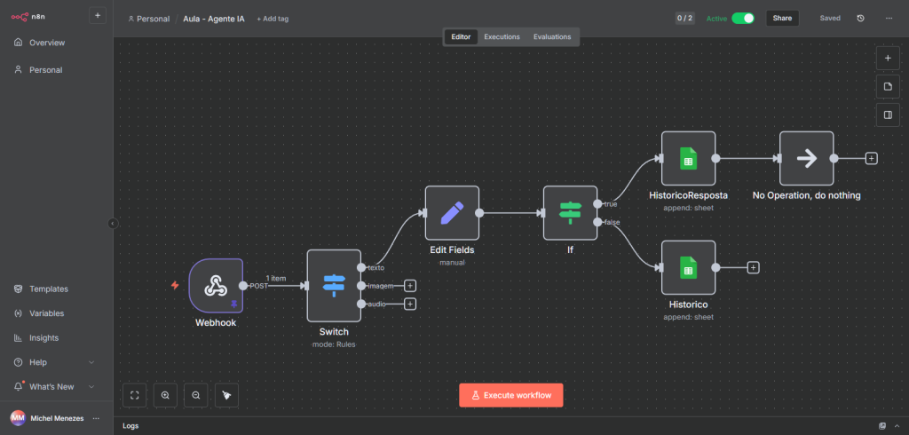Select the Switch node icon
909x435 pixels.
334,285
